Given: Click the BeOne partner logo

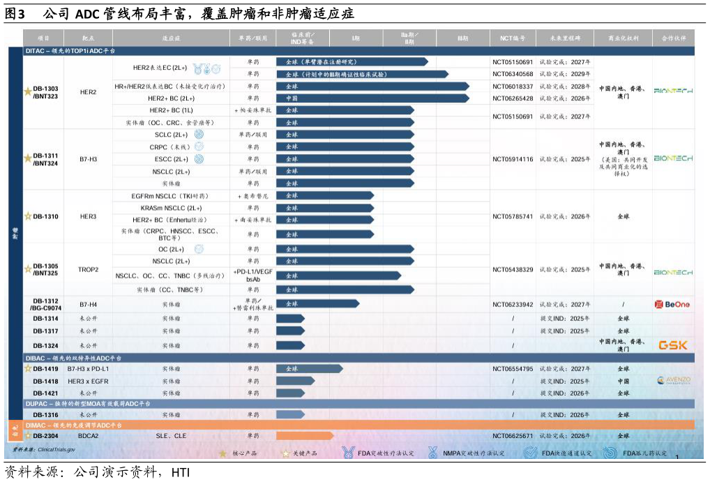Looking at the screenshot, I should click(672, 304).
